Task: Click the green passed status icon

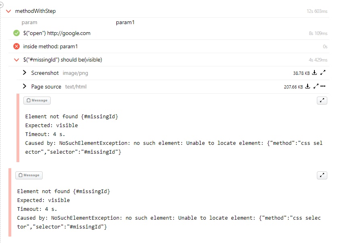Action: [17, 33]
